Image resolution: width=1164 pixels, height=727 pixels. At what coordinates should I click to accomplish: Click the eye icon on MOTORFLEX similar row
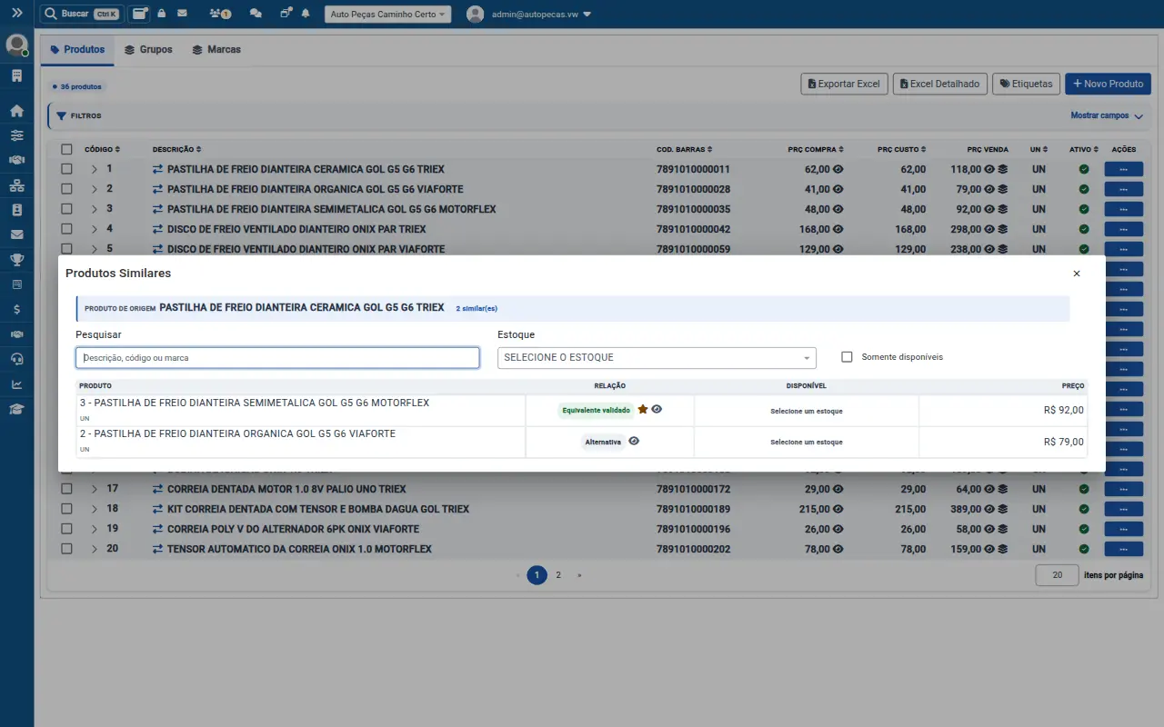coord(657,410)
